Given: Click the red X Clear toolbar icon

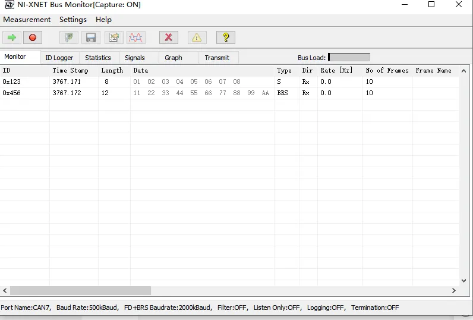Looking at the screenshot, I should [169, 37].
